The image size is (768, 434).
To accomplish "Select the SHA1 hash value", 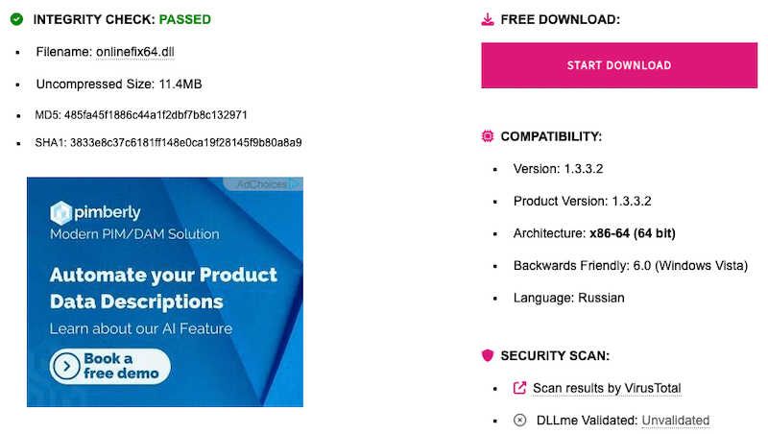I will 185,143.
